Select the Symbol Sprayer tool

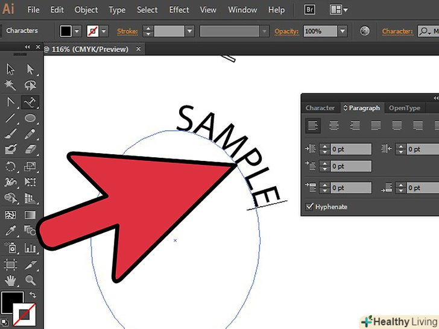(10, 248)
